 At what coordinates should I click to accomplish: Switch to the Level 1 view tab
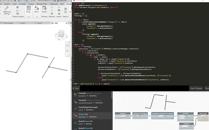tap(40, 23)
